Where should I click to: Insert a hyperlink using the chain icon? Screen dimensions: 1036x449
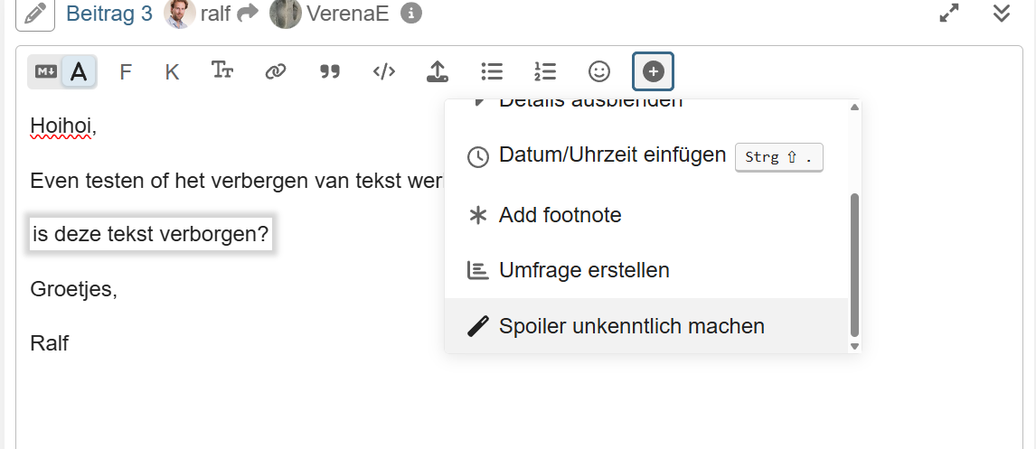pos(276,71)
